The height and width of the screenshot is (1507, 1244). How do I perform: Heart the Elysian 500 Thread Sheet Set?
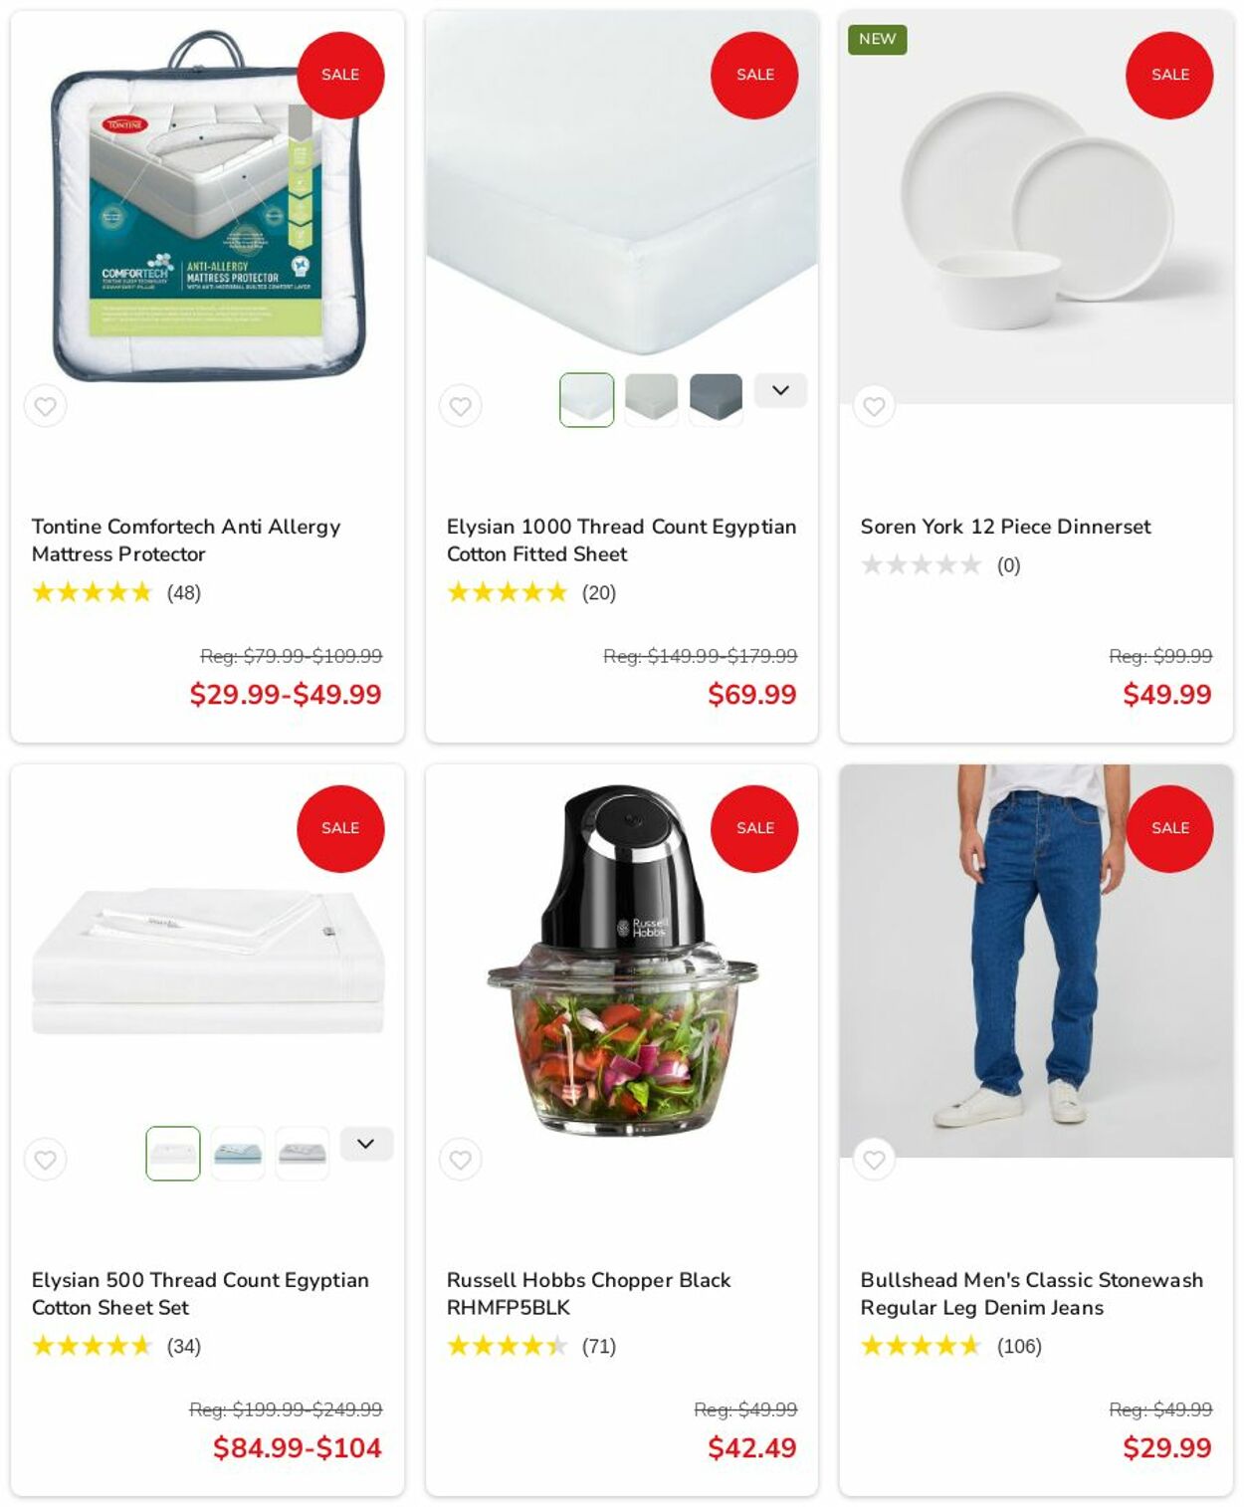[x=46, y=1160]
